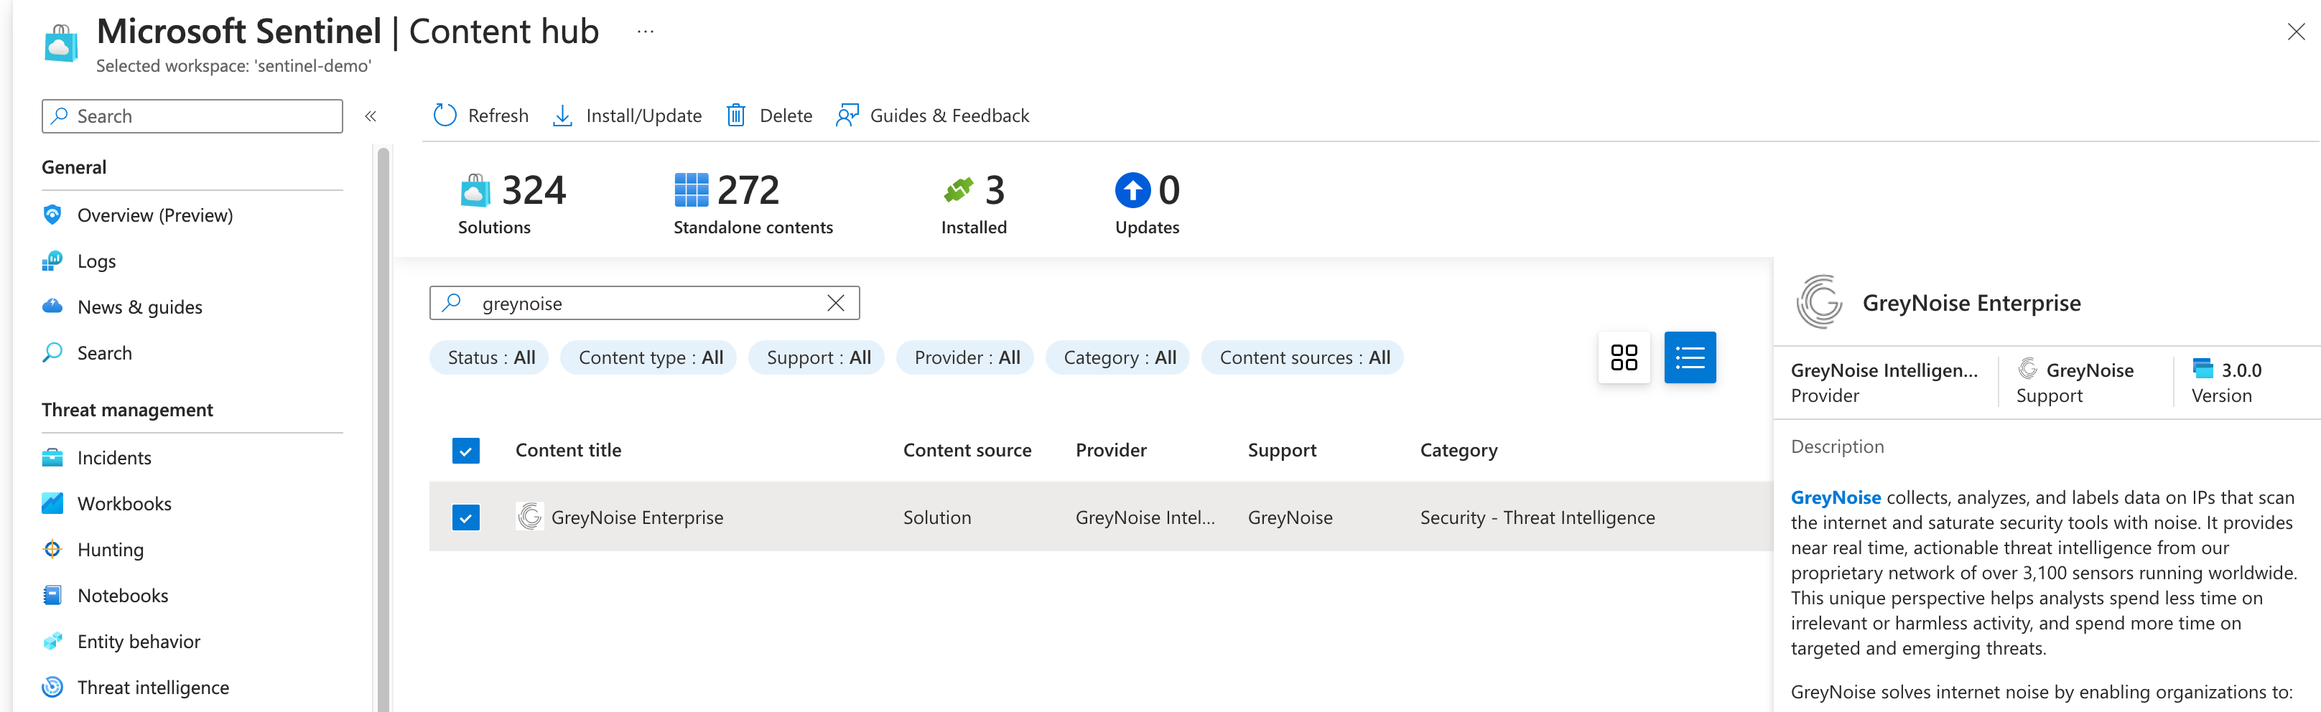This screenshot has height=712, width=2321.
Task: Select Incidents under Threat management
Action: tap(114, 457)
